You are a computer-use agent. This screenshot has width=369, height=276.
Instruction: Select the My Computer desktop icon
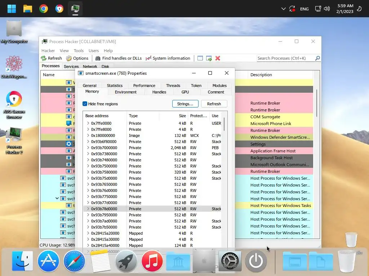tap(14, 32)
